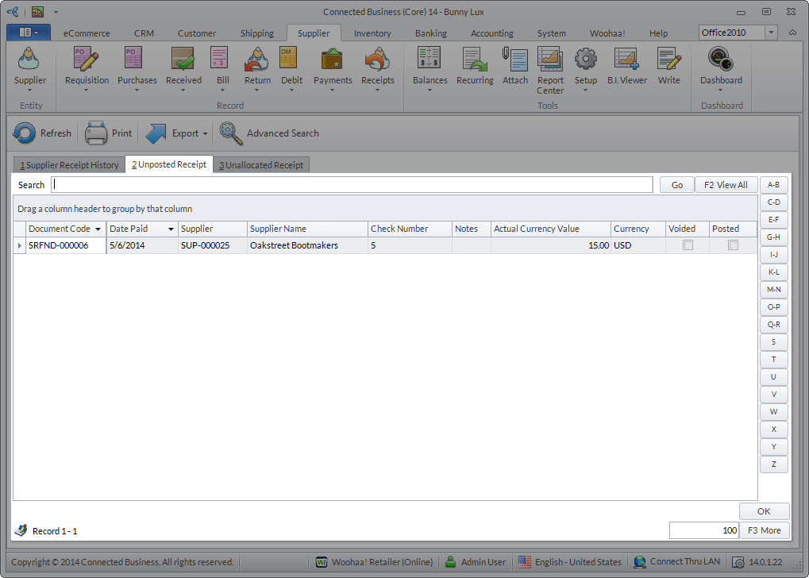Switch to the Inventory ribbon tab
The image size is (809, 578).
(372, 33)
